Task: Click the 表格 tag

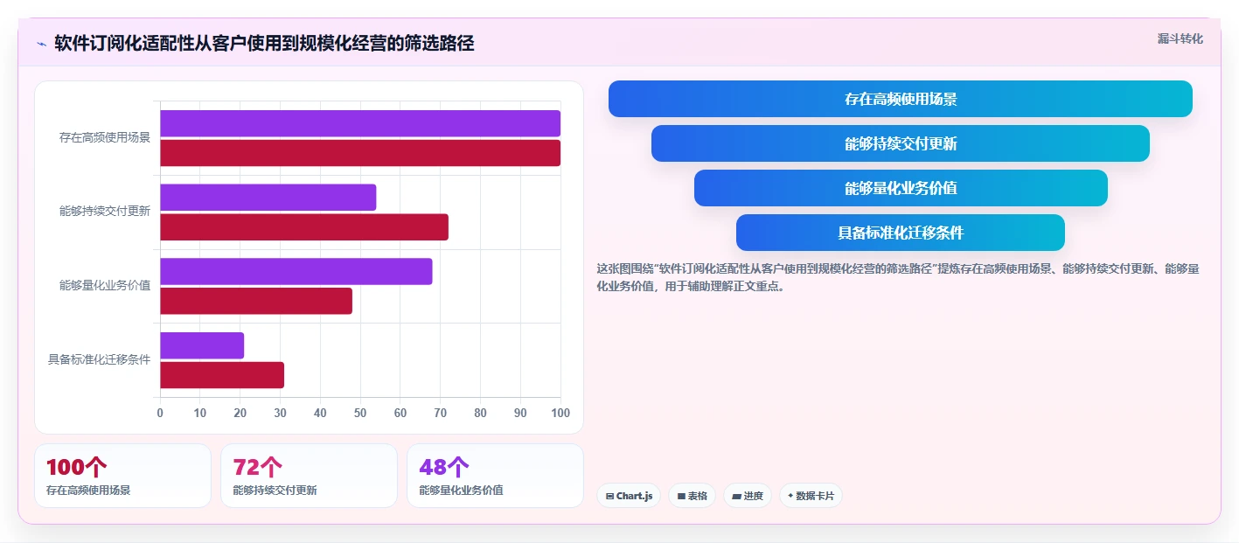Action: point(692,496)
